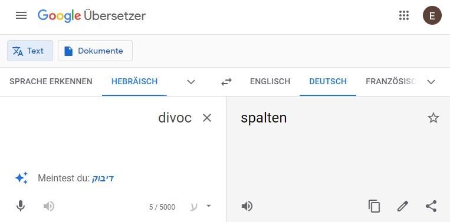Swap source and target languages
Screen dimensions: 450x222
226,82
